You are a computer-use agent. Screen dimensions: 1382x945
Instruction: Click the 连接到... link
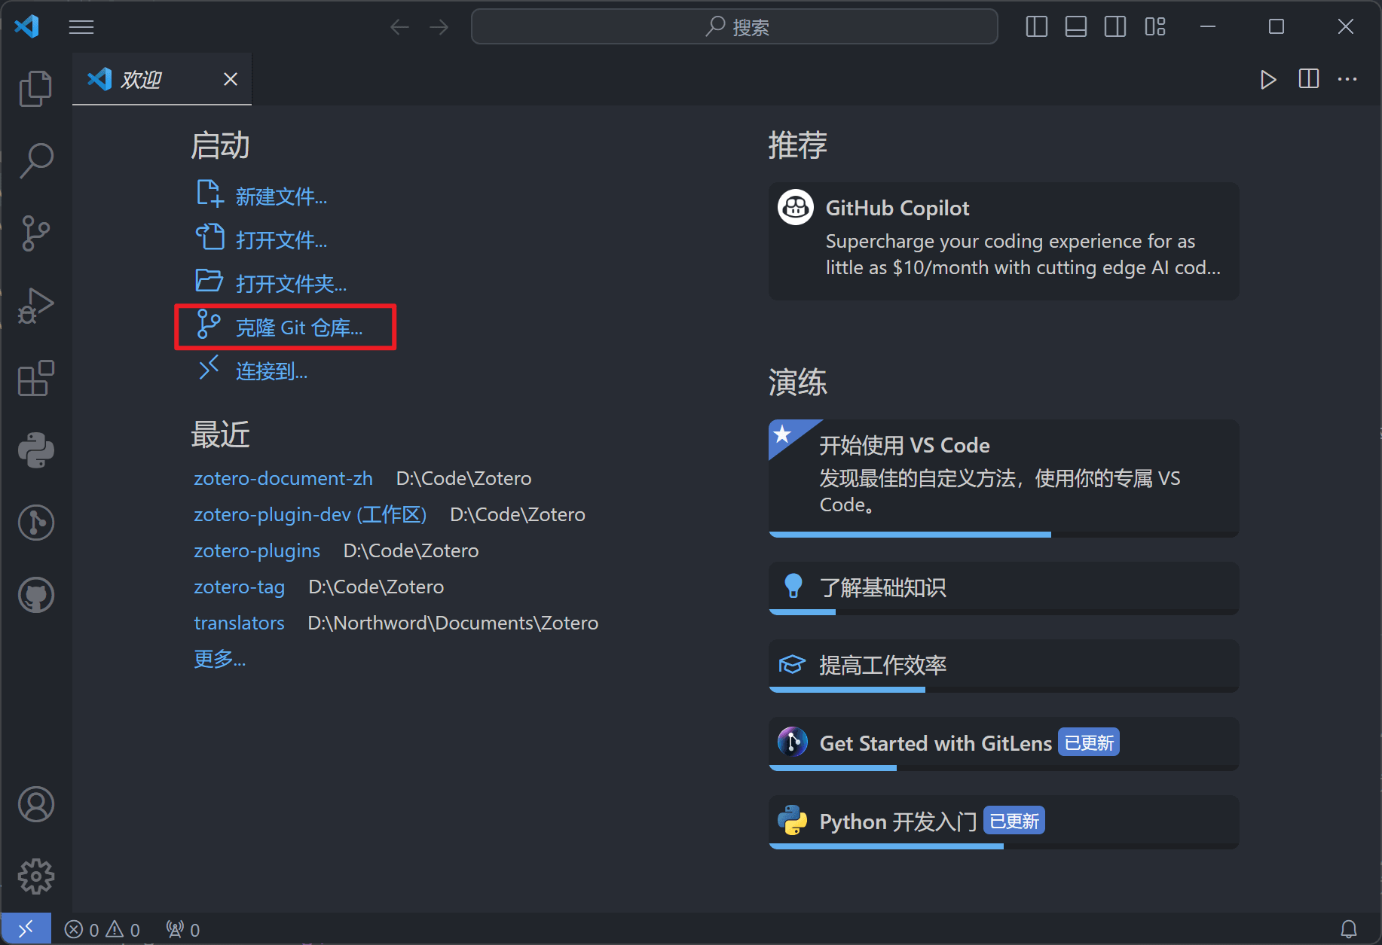click(271, 371)
